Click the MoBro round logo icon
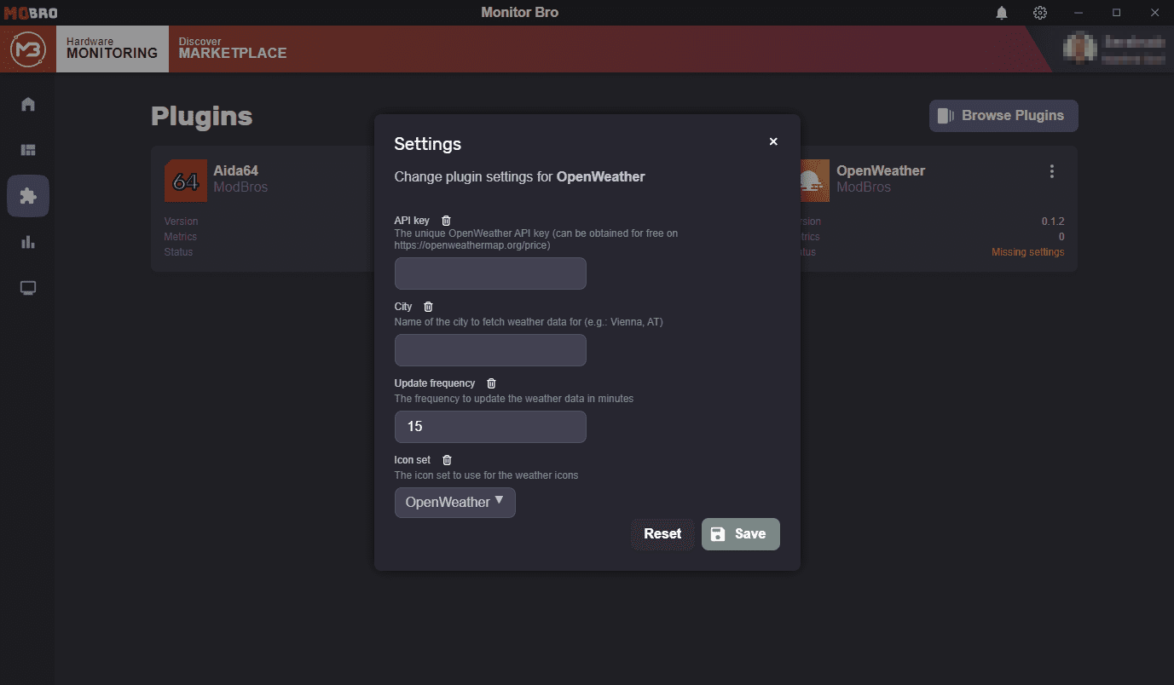Viewport: 1174px width, 685px height. 28,49
